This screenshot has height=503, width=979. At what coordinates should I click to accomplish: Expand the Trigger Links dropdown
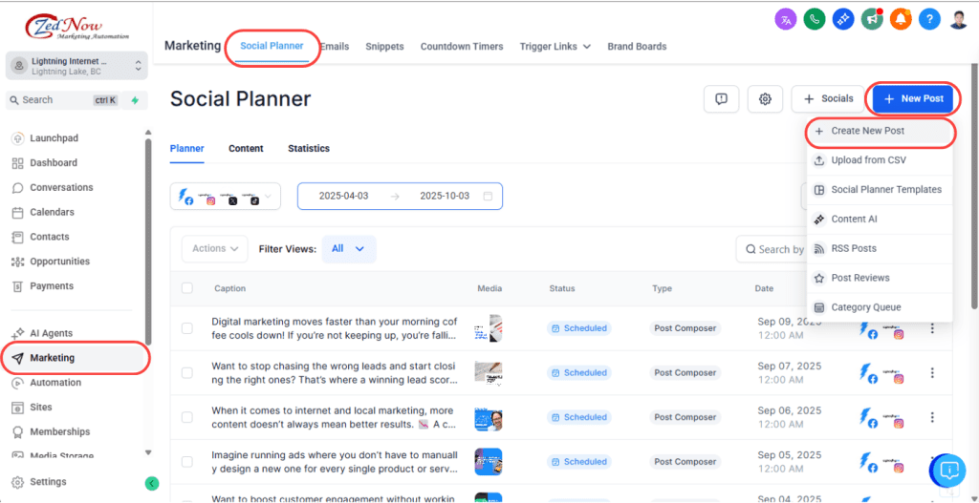pyautogui.click(x=555, y=46)
